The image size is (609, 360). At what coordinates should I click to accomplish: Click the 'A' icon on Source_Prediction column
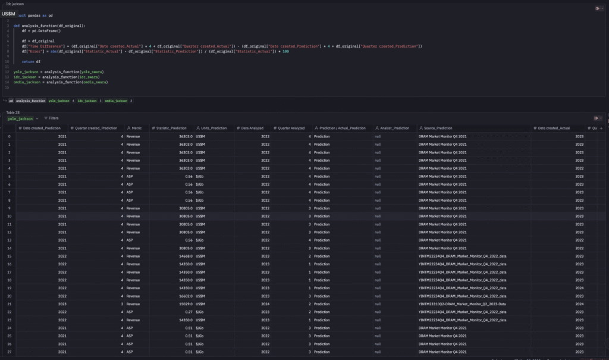pos(420,128)
